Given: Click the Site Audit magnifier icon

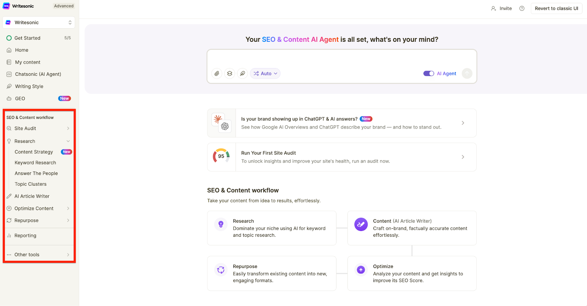Looking at the screenshot, I should coord(9,128).
